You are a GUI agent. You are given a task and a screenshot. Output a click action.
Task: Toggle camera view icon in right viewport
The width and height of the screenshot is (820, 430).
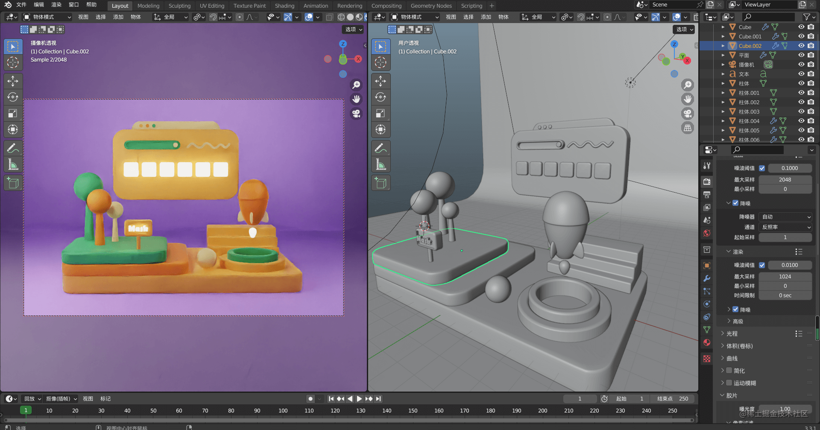pos(688,114)
